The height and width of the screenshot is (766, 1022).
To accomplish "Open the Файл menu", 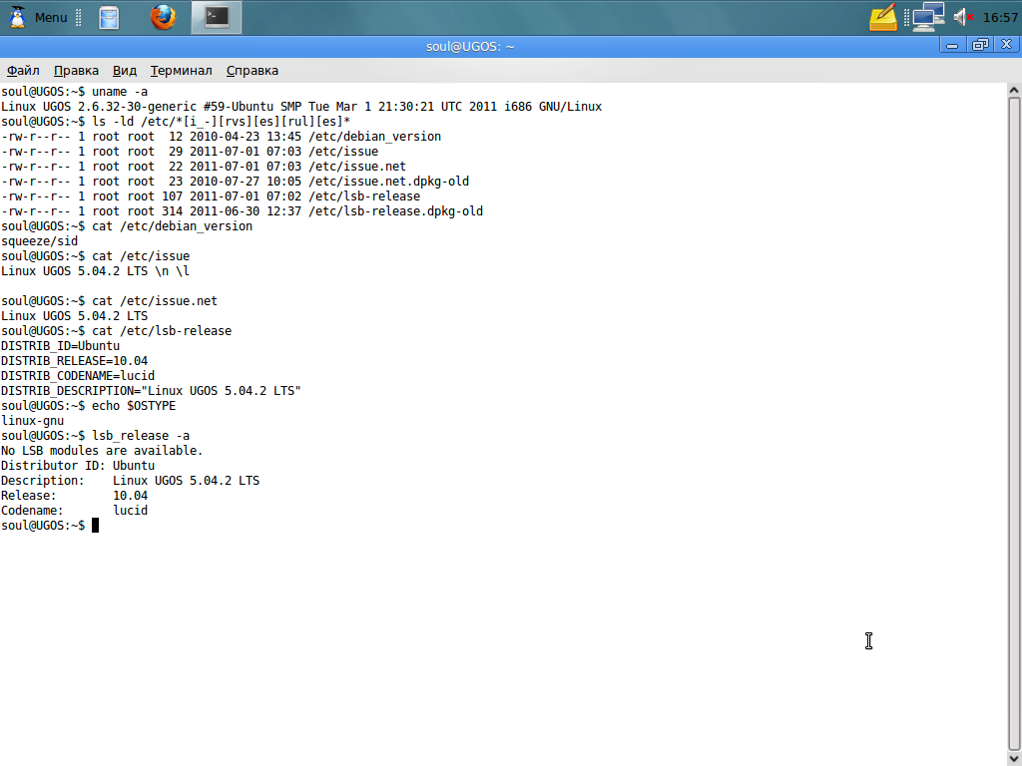I will coord(23,71).
